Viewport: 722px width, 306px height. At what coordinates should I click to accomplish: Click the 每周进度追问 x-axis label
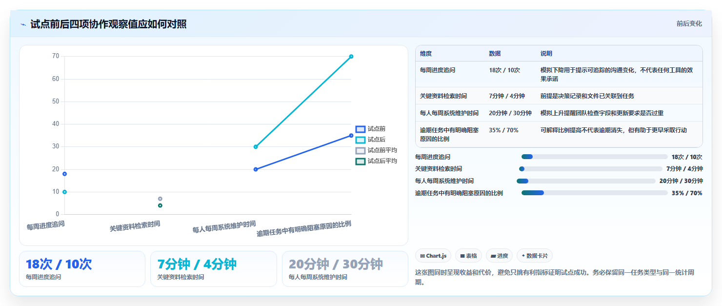[x=45, y=225]
